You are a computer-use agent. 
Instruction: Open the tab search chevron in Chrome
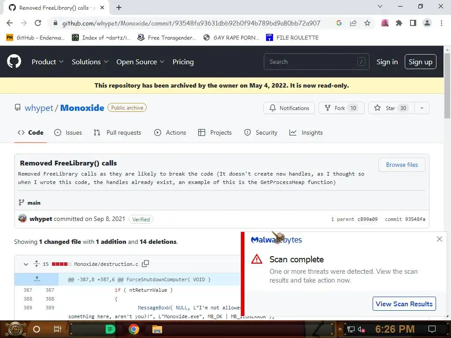(380, 6)
